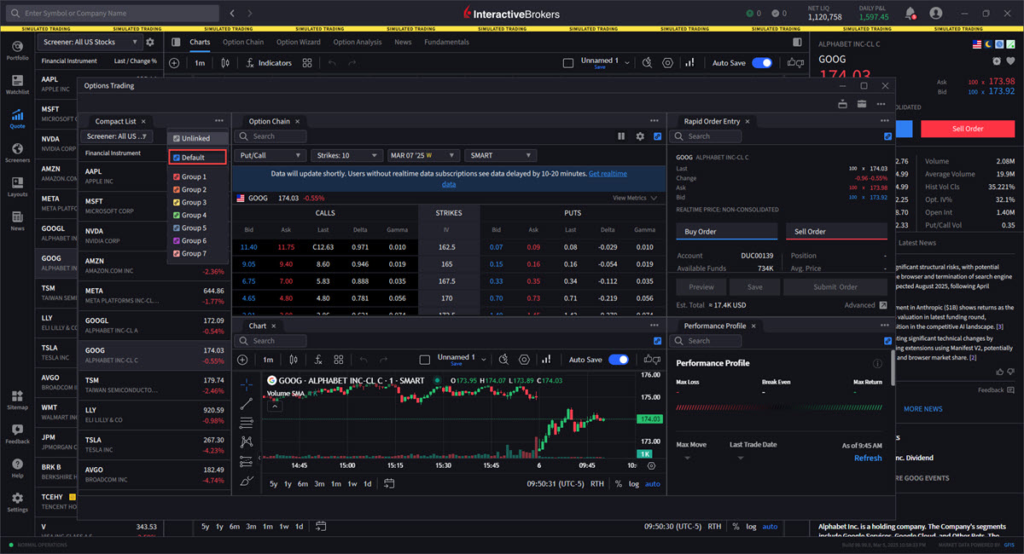The image size is (1024, 554).
Task: Select the Default group option
Action: coord(197,158)
